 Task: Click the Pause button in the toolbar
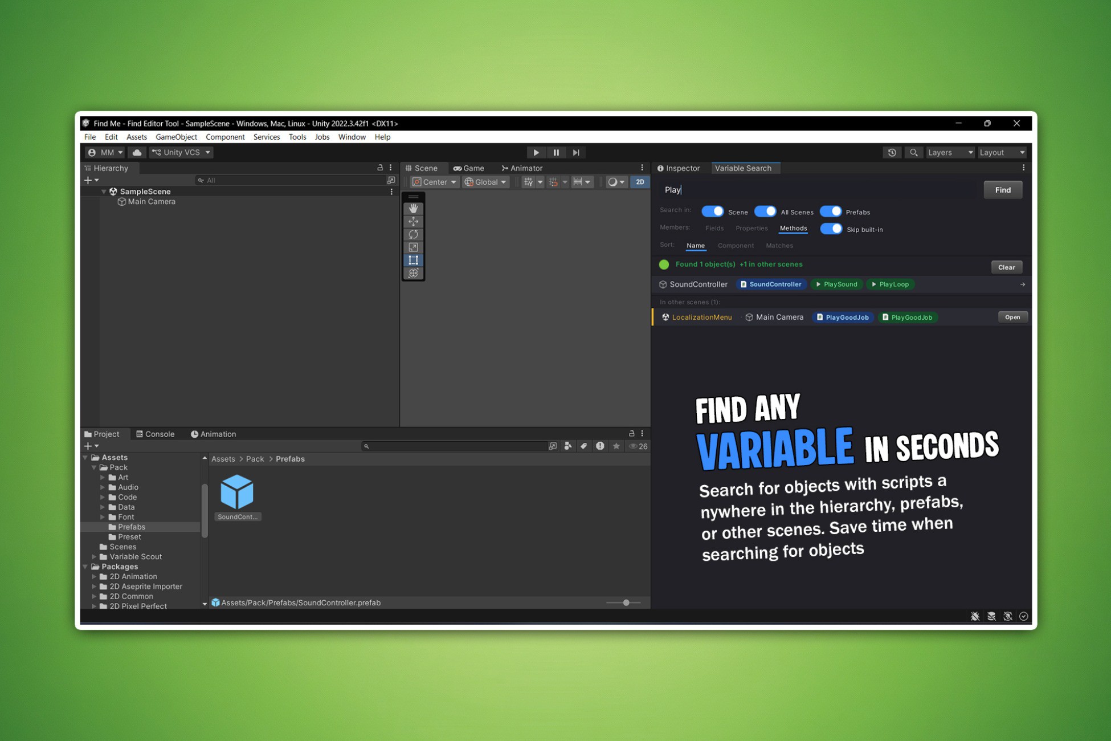(556, 152)
